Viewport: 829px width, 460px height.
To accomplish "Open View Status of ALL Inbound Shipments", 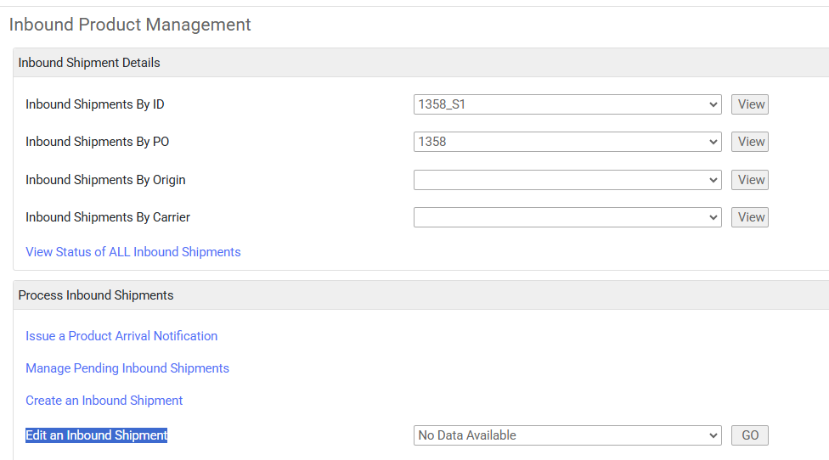I will (133, 252).
